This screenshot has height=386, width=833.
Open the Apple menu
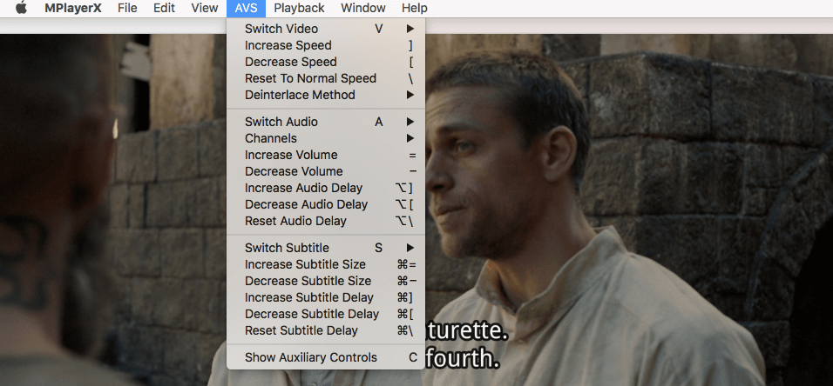pos(21,8)
